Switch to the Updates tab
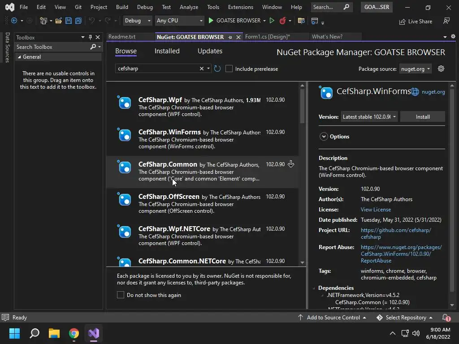Image resolution: width=459 pixels, height=344 pixels. click(x=210, y=51)
